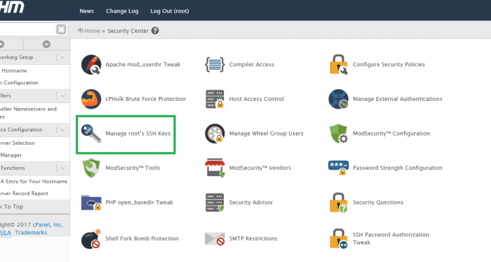Viewport: 491px width, 262px height.
Task: Click Security Center breadcrumb text
Action: [128, 31]
